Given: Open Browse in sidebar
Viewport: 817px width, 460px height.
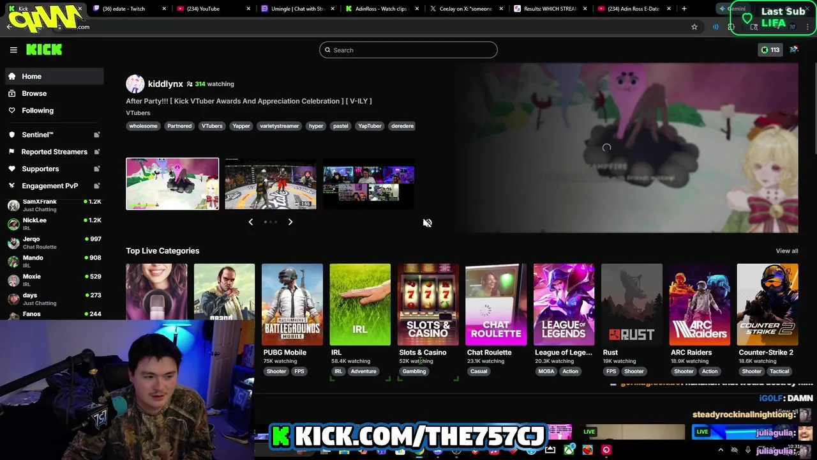Looking at the screenshot, I should pyautogui.click(x=55, y=93).
